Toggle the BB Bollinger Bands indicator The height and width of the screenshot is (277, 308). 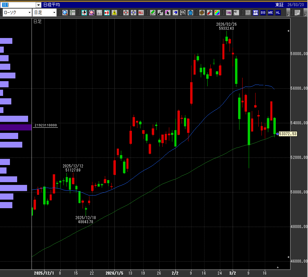click(x=263, y=13)
